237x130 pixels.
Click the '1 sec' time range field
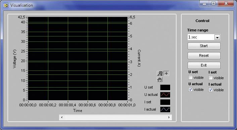coord(201,37)
